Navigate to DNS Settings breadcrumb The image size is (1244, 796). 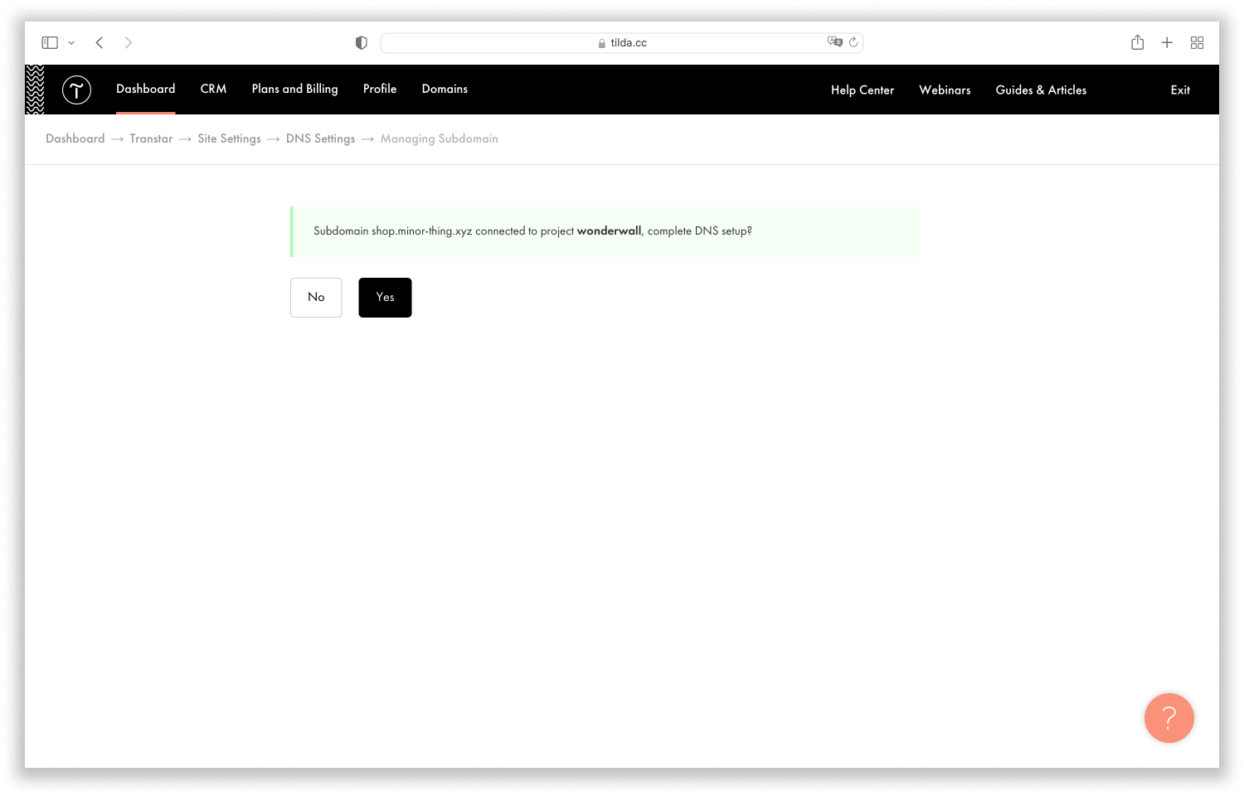pos(320,138)
